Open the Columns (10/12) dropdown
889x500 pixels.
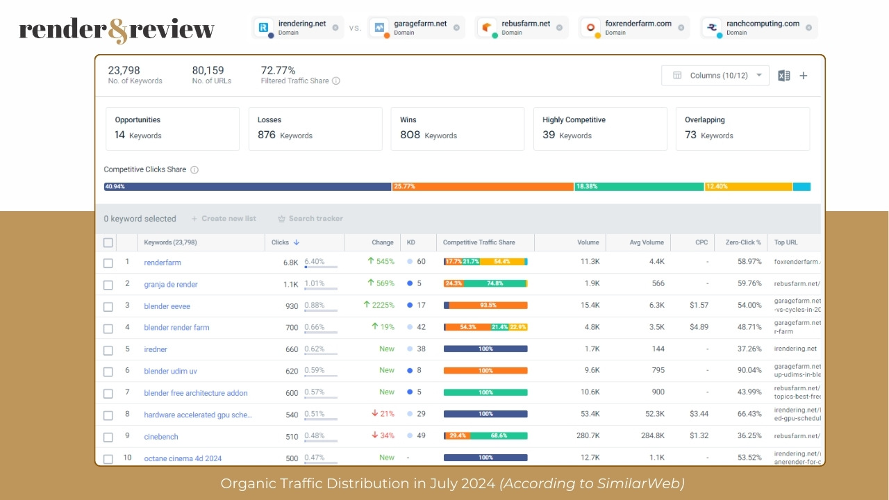(715, 76)
